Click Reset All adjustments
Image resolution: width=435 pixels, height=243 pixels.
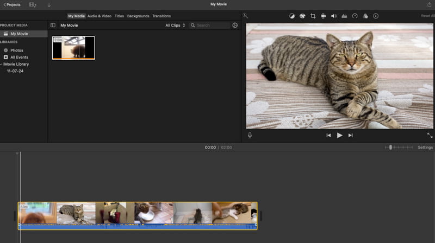pyautogui.click(x=428, y=16)
